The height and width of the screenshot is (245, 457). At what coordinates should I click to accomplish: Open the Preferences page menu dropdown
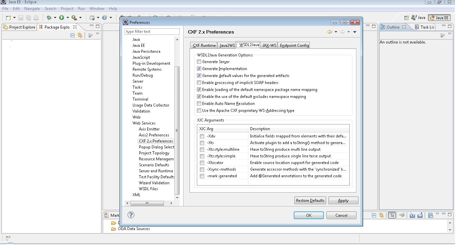(x=355, y=32)
